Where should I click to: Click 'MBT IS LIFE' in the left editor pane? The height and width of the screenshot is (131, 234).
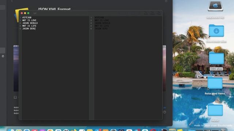(29, 26)
